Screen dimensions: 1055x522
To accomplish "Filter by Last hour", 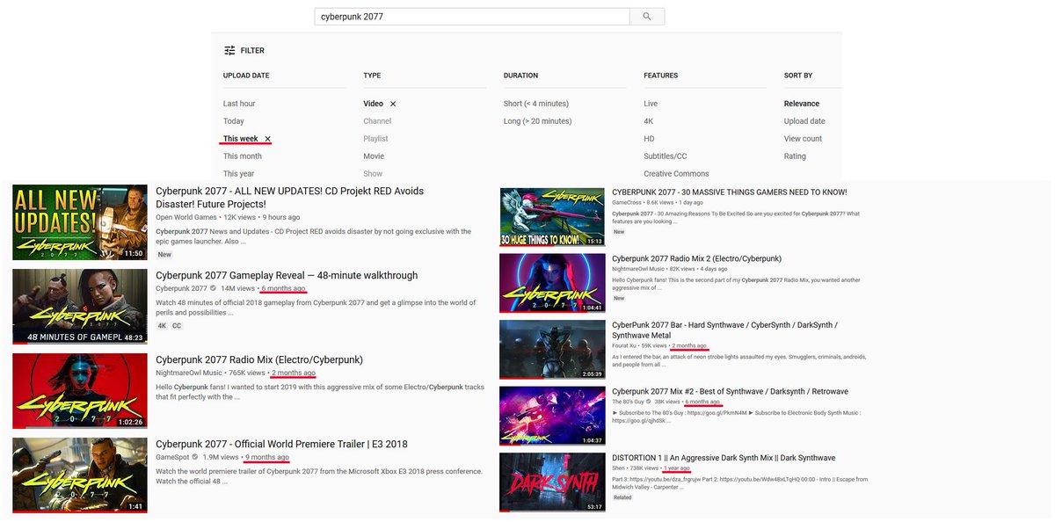I will [239, 104].
